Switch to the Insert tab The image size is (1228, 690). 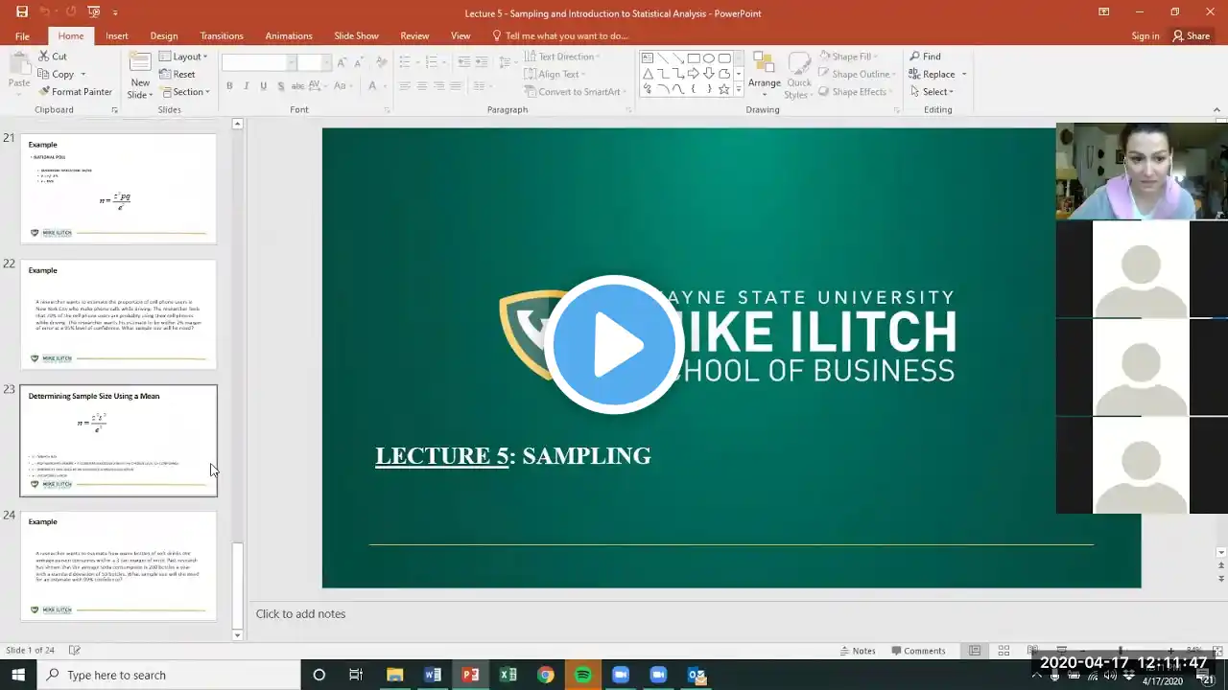click(x=117, y=35)
